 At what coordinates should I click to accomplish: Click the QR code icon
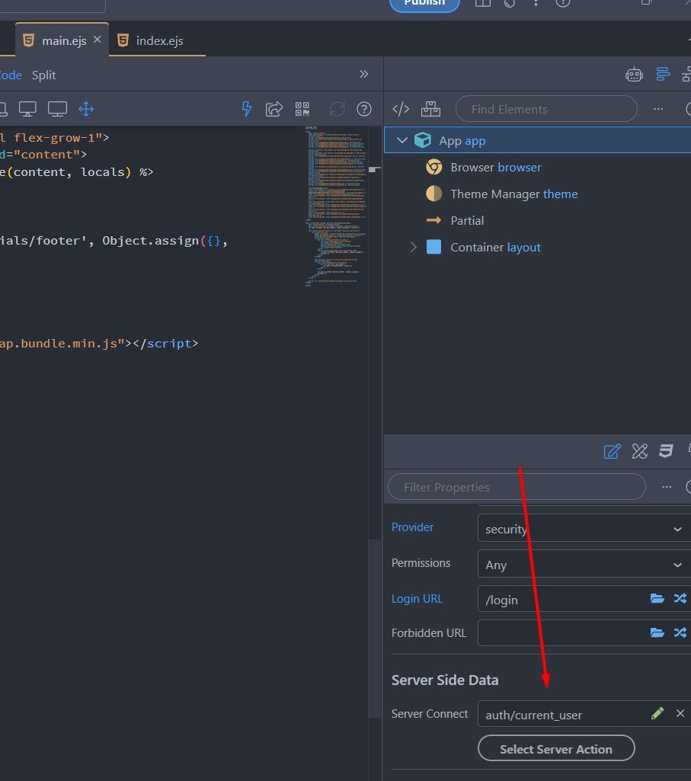(x=302, y=109)
